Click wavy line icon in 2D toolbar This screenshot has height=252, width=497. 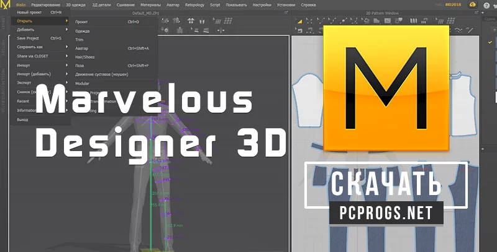(x=458, y=30)
